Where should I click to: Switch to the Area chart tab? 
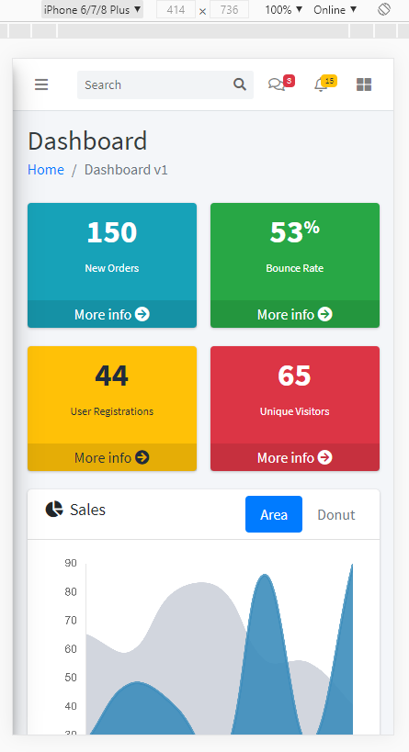(274, 514)
